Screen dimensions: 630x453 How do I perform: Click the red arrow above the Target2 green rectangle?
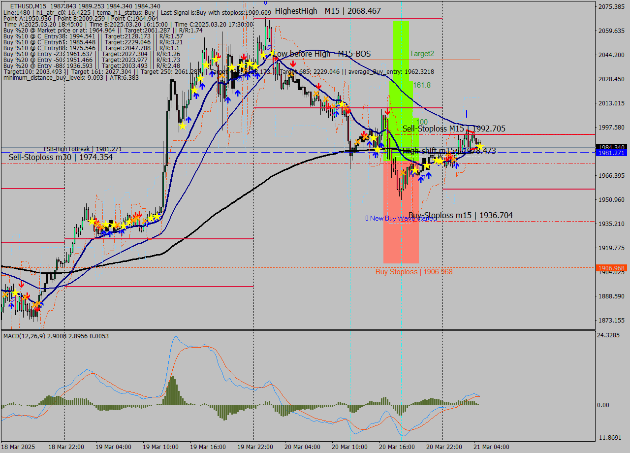pos(387,112)
